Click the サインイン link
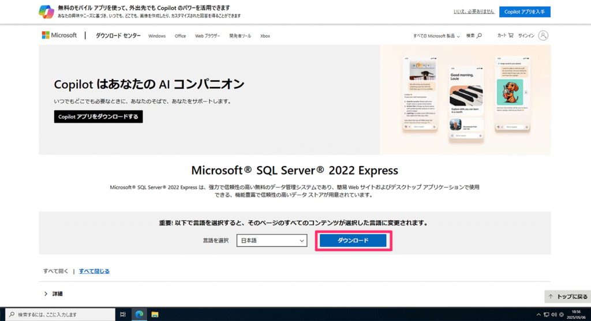This screenshot has width=591, height=321. point(526,36)
